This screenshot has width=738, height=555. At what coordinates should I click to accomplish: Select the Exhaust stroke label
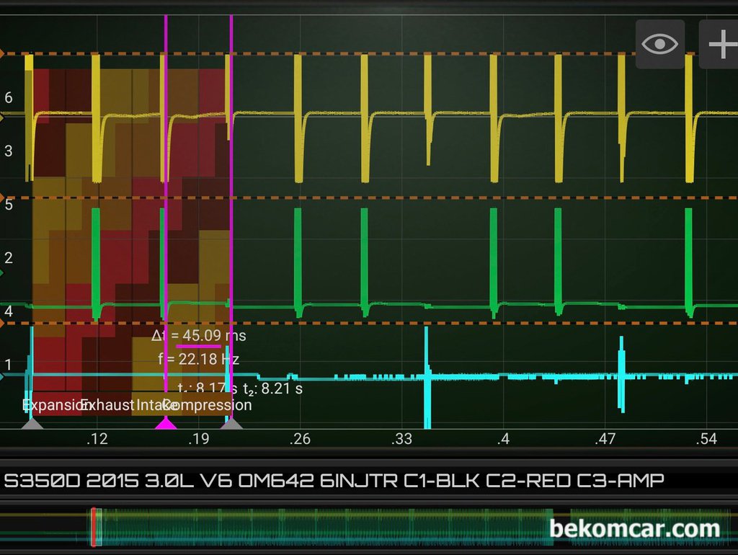107,405
